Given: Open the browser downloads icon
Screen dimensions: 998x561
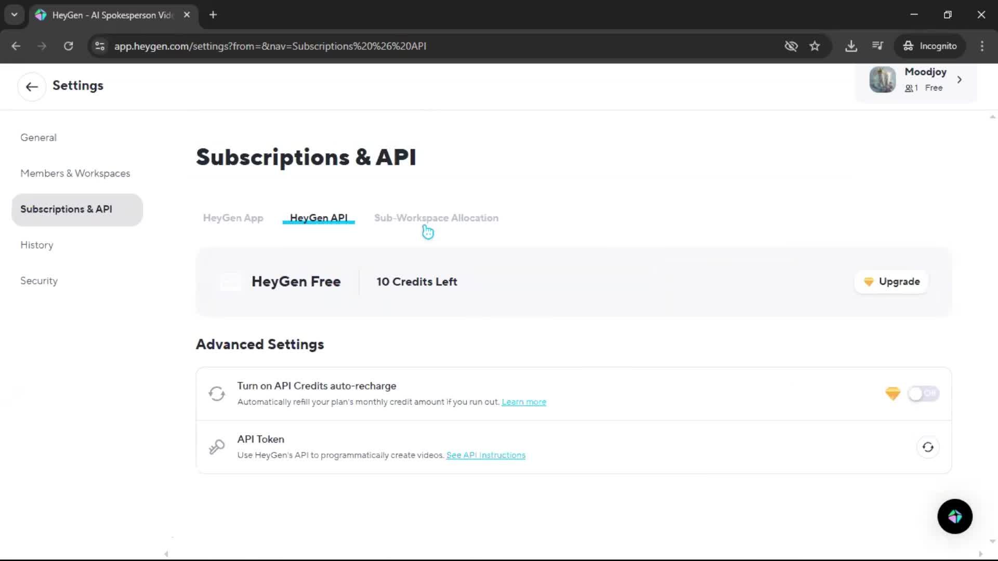Looking at the screenshot, I should (851, 46).
